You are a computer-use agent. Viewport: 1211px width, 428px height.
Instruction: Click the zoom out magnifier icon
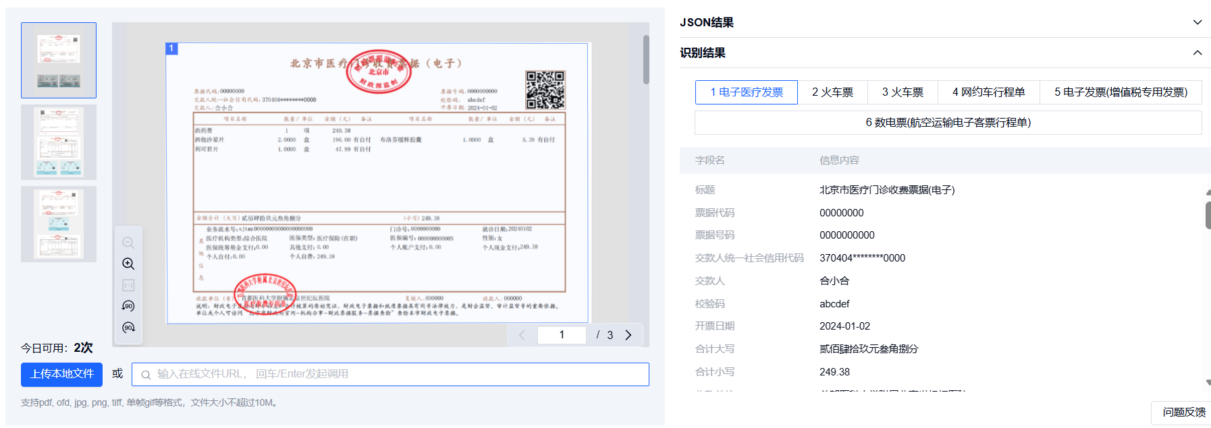point(128,243)
